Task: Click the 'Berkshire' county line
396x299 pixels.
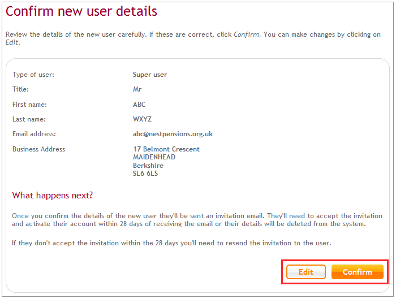Action: [148, 166]
